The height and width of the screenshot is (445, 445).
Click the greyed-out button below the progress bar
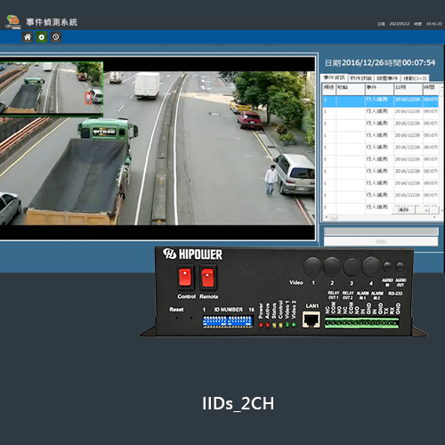coord(381,241)
